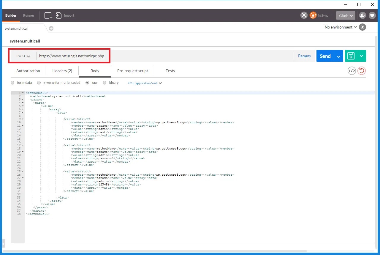Open the Send button dropdown arrow
Screen dimensions: 380x255
(338, 56)
